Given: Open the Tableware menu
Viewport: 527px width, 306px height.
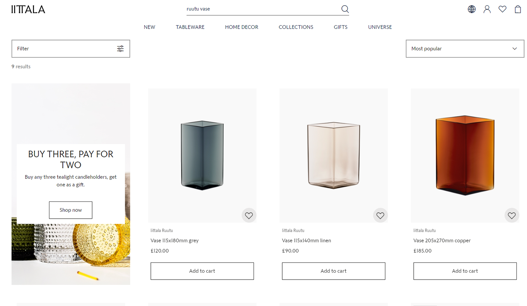Looking at the screenshot, I should click(190, 27).
